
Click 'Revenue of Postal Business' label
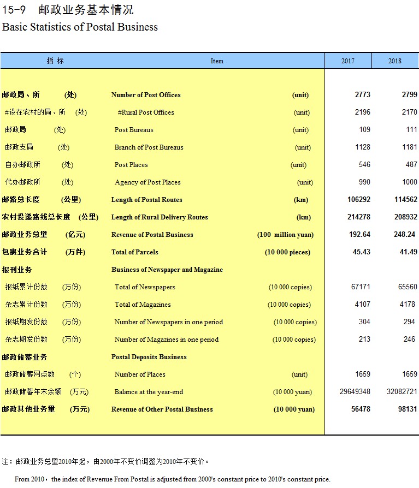click(x=152, y=235)
